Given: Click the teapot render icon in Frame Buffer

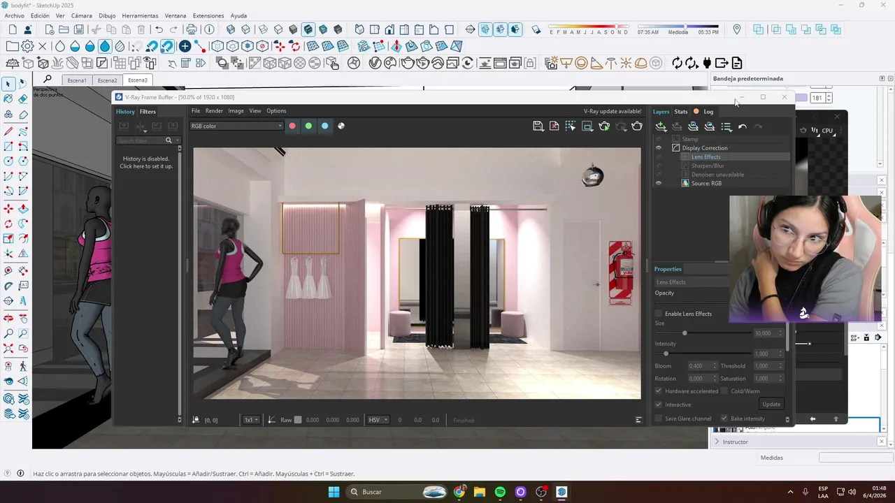Looking at the screenshot, I should 637,126.
